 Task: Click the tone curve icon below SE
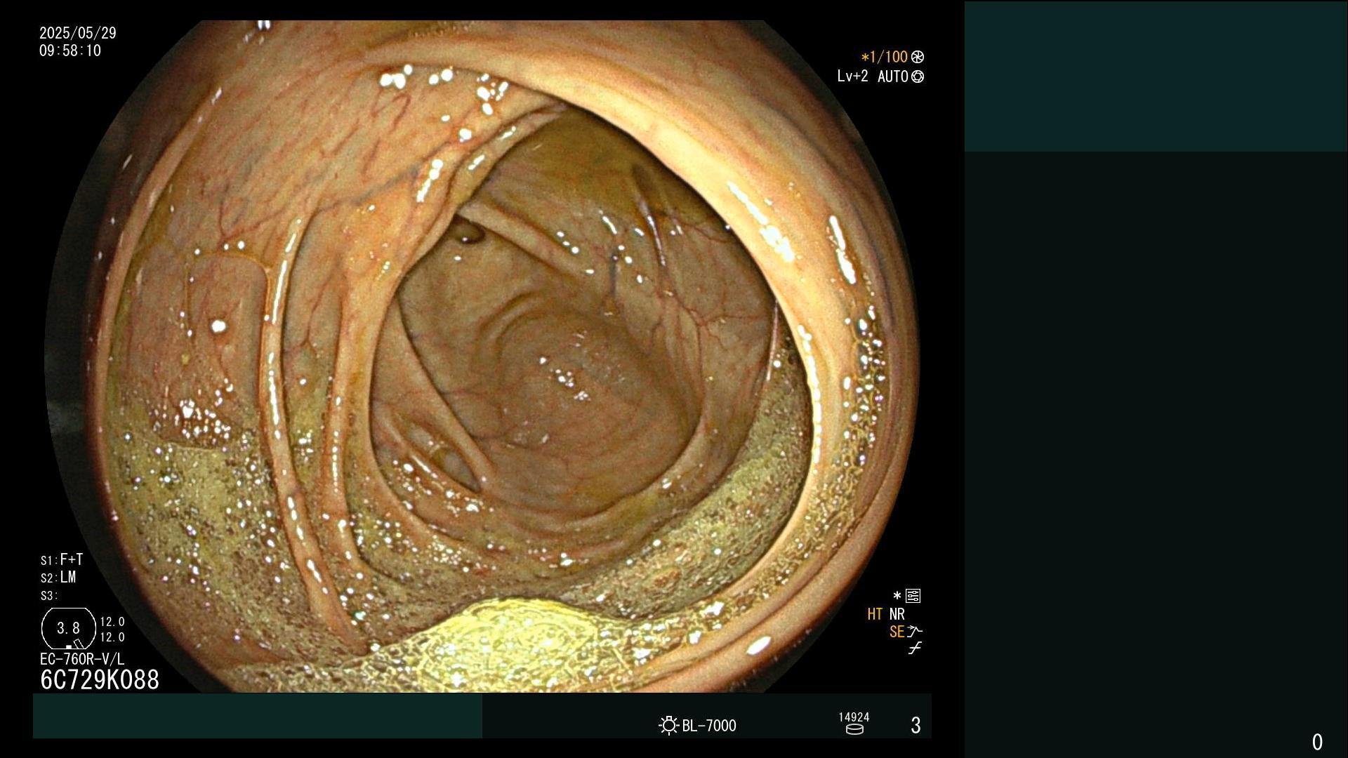[915, 649]
